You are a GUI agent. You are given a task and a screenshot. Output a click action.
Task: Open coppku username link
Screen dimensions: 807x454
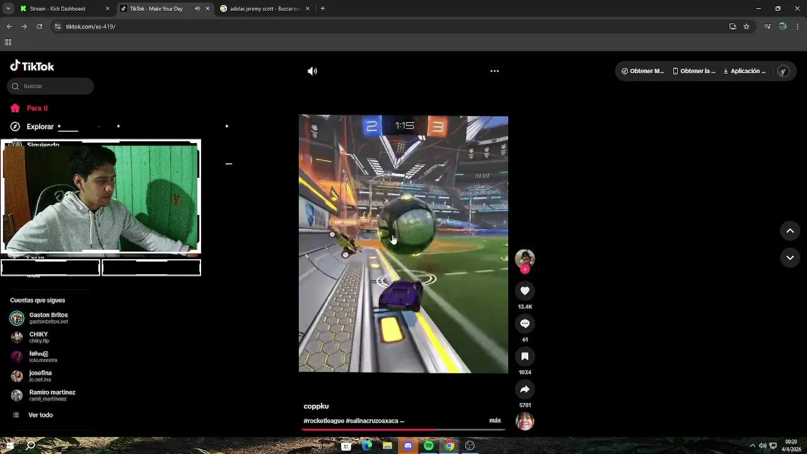pyautogui.click(x=316, y=407)
